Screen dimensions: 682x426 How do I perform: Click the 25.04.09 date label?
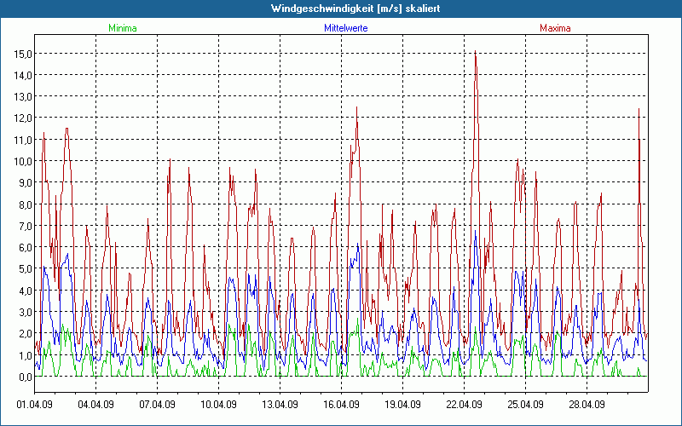525,405
